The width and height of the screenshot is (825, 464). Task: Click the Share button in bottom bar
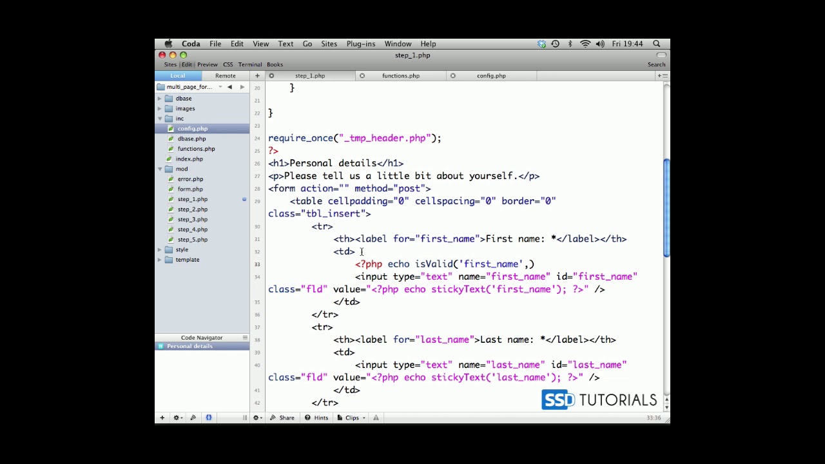click(282, 418)
